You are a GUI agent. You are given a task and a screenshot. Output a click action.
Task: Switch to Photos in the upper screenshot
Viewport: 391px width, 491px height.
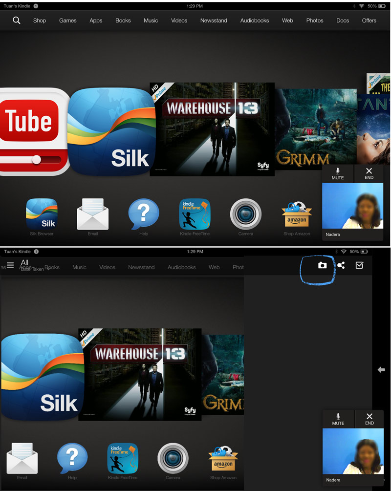[315, 21]
